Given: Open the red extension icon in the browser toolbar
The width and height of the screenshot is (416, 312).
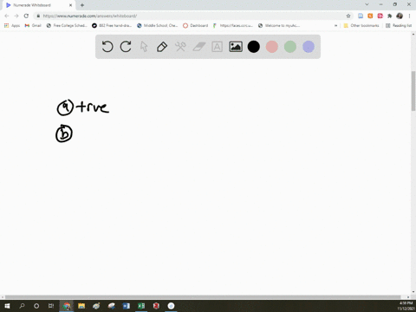Looking at the screenshot, I should (380, 16).
